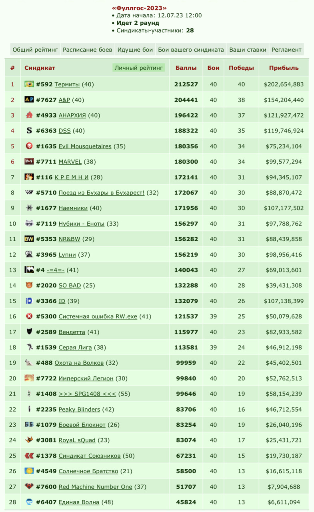Image resolution: width=314 pixels, height=512 pixels.
Task: Open the Peaky Blinders syndicate link
Action: pos(80,409)
